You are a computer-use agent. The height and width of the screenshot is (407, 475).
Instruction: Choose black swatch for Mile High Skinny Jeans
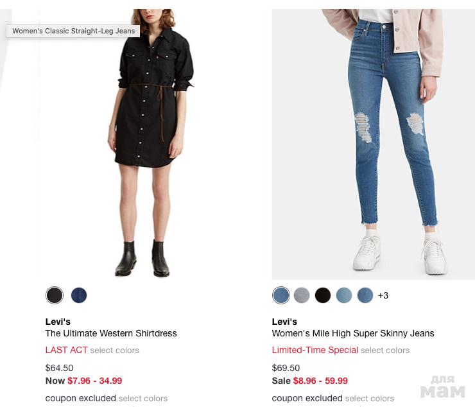[x=323, y=295]
